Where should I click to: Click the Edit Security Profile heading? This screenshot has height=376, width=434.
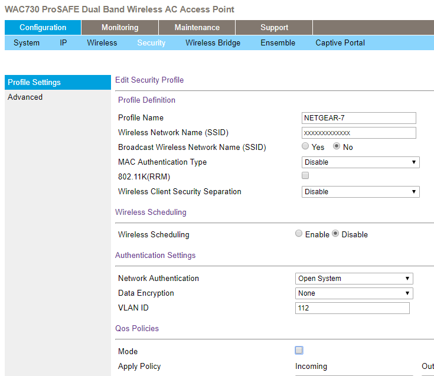149,80
